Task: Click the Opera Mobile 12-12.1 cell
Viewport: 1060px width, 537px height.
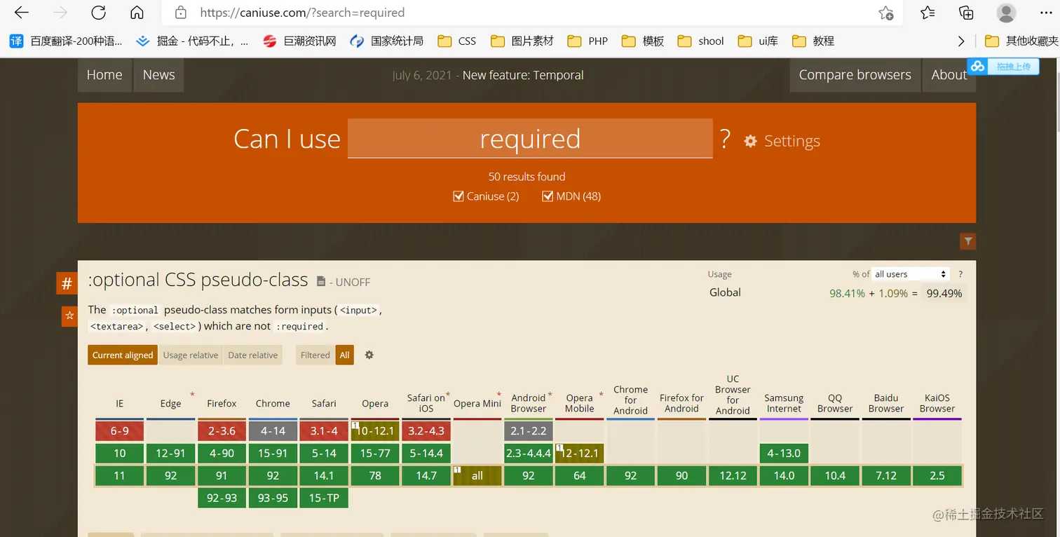Action: (x=580, y=454)
